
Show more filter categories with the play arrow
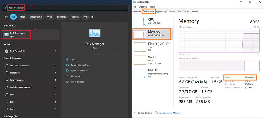click(92, 17)
